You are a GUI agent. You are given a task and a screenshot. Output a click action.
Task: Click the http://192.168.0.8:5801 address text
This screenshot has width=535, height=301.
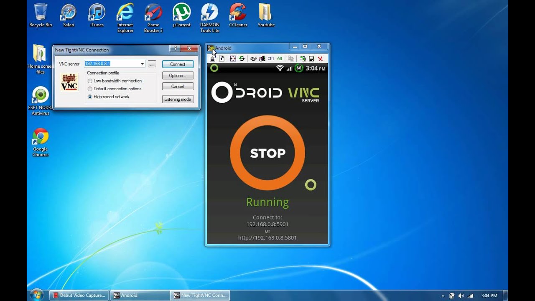coord(267,237)
